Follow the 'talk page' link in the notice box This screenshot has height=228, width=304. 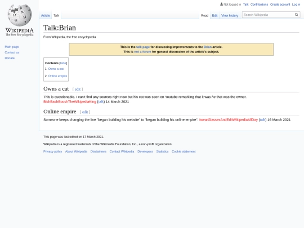coord(143,47)
